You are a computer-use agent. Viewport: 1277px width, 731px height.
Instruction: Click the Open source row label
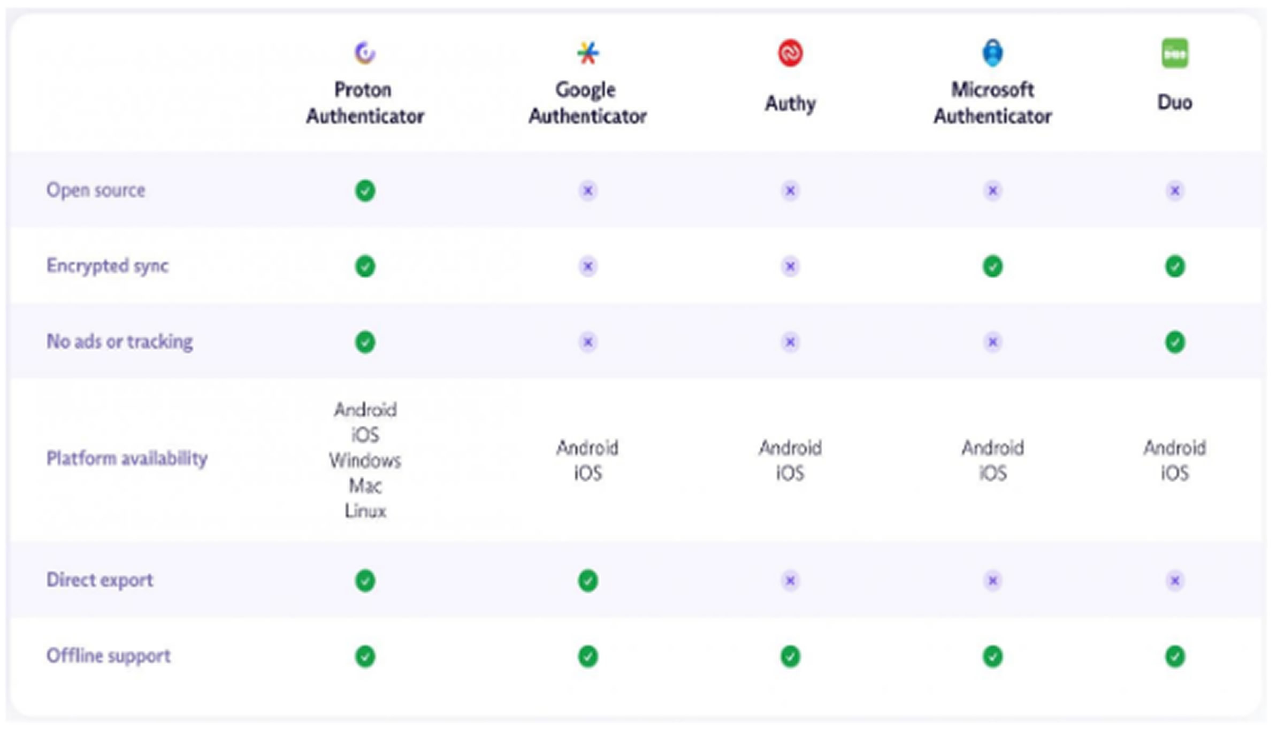tap(96, 190)
